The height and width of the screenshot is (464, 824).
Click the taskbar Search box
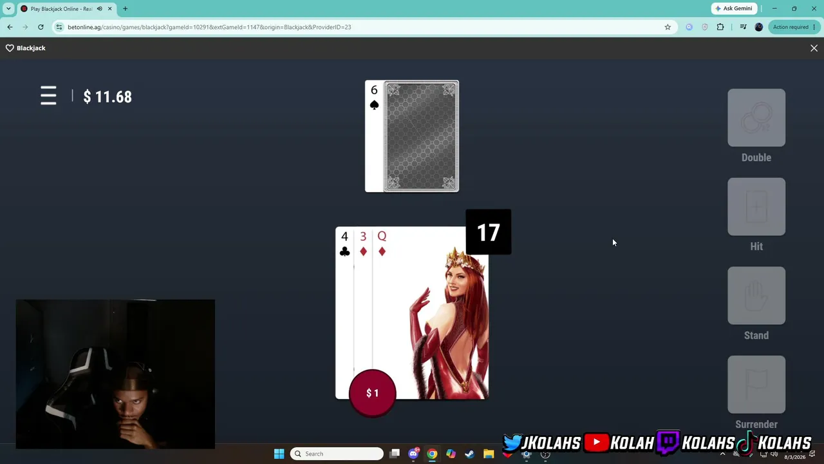[x=337, y=454]
